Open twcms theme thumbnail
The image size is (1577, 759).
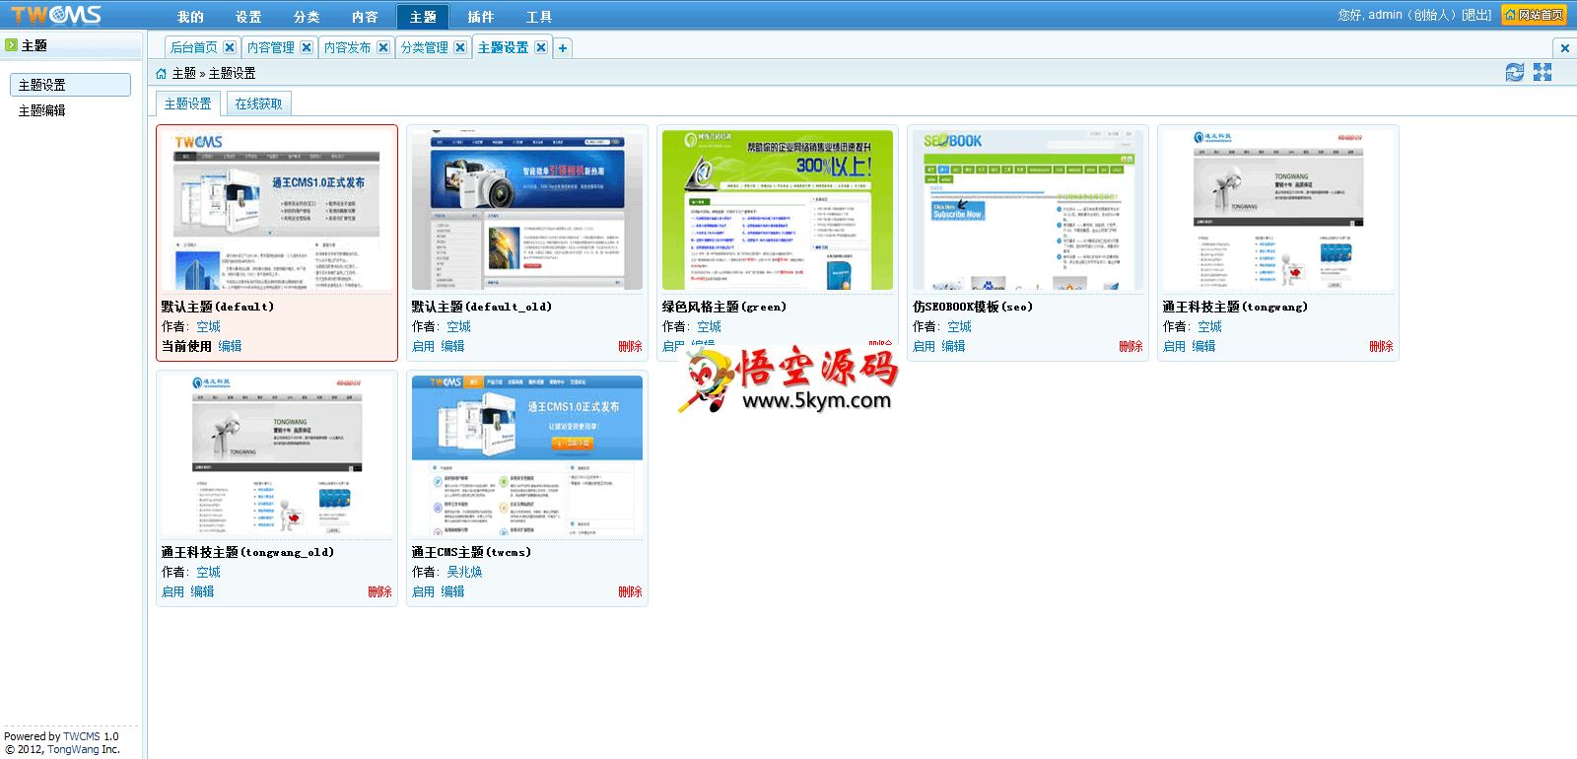527,456
